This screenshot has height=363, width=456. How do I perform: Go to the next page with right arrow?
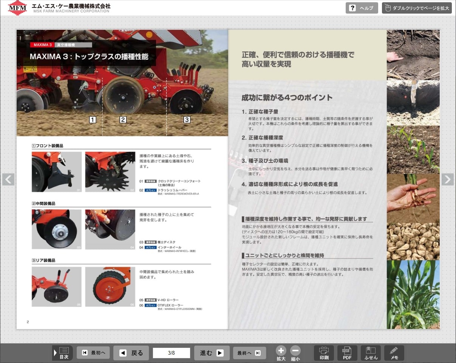(x=448, y=179)
